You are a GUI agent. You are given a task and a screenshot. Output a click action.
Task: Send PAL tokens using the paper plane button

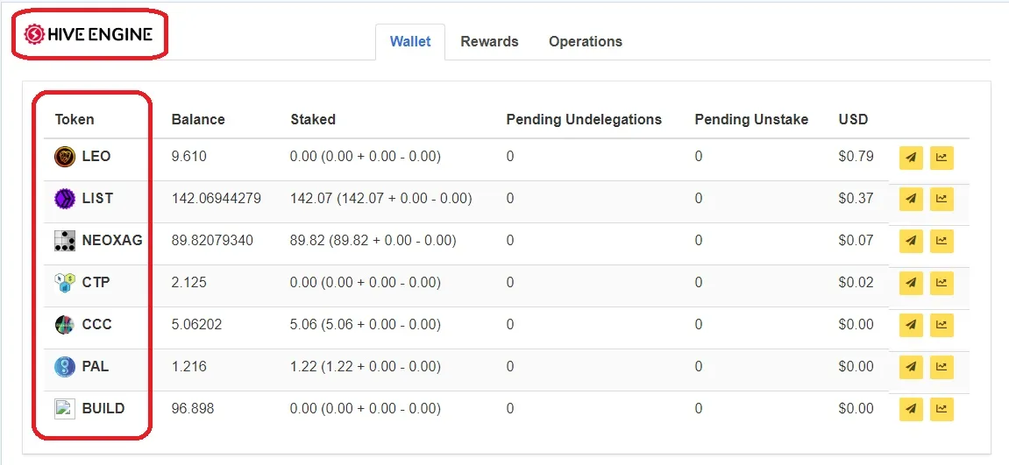pyautogui.click(x=911, y=367)
